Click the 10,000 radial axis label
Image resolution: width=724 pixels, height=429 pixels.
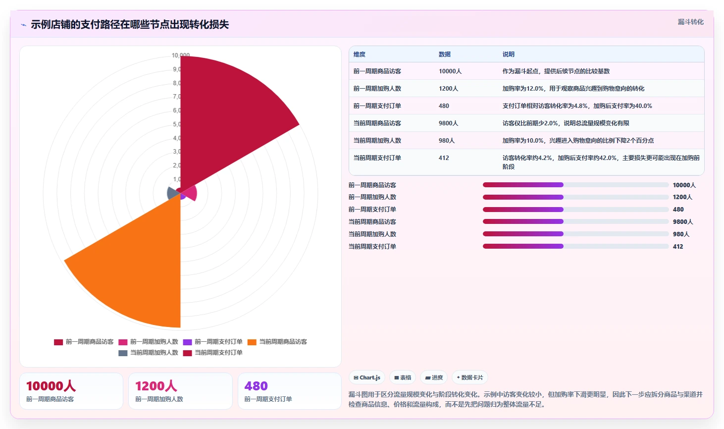181,55
